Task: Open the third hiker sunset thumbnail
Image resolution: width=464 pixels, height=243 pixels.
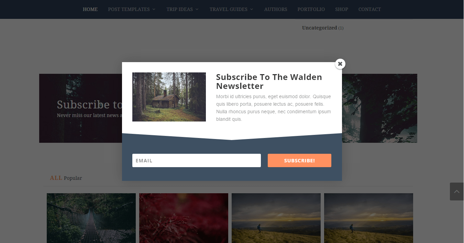Action: 276,218
